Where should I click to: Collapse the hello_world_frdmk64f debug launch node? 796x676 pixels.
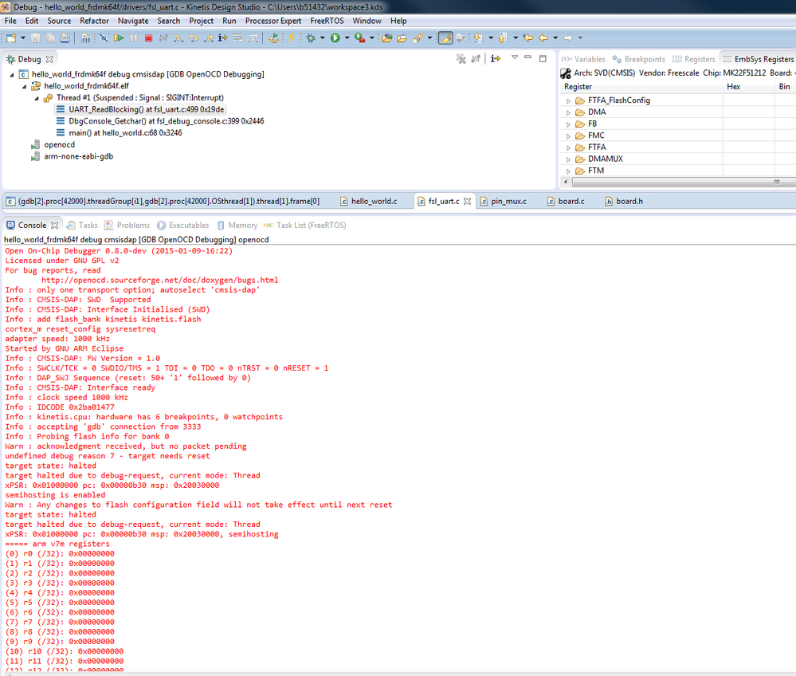pos(12,75)
